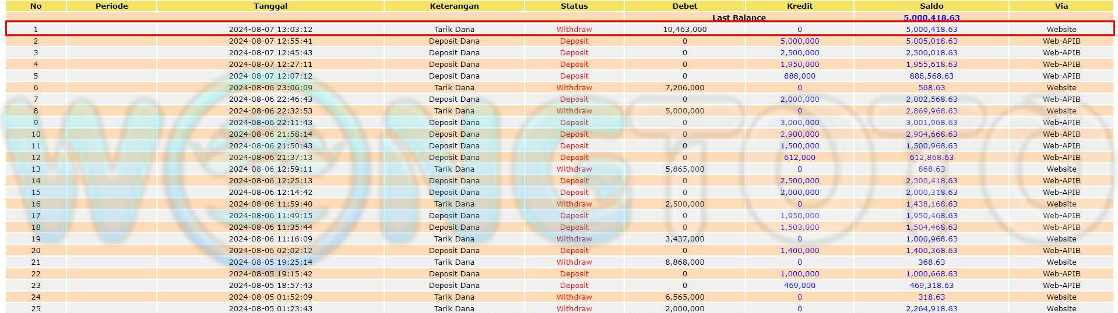Click saldo value 5,005,018.63
The height and width of the screenshot is (313, 1118).
click(x=931, y=41)
